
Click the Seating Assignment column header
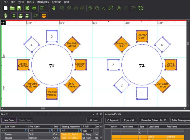tap(71, 127)
